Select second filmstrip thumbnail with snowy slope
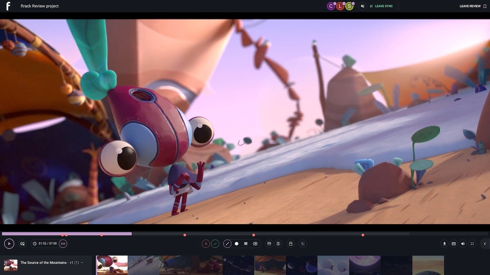 (x=143, y=265)
